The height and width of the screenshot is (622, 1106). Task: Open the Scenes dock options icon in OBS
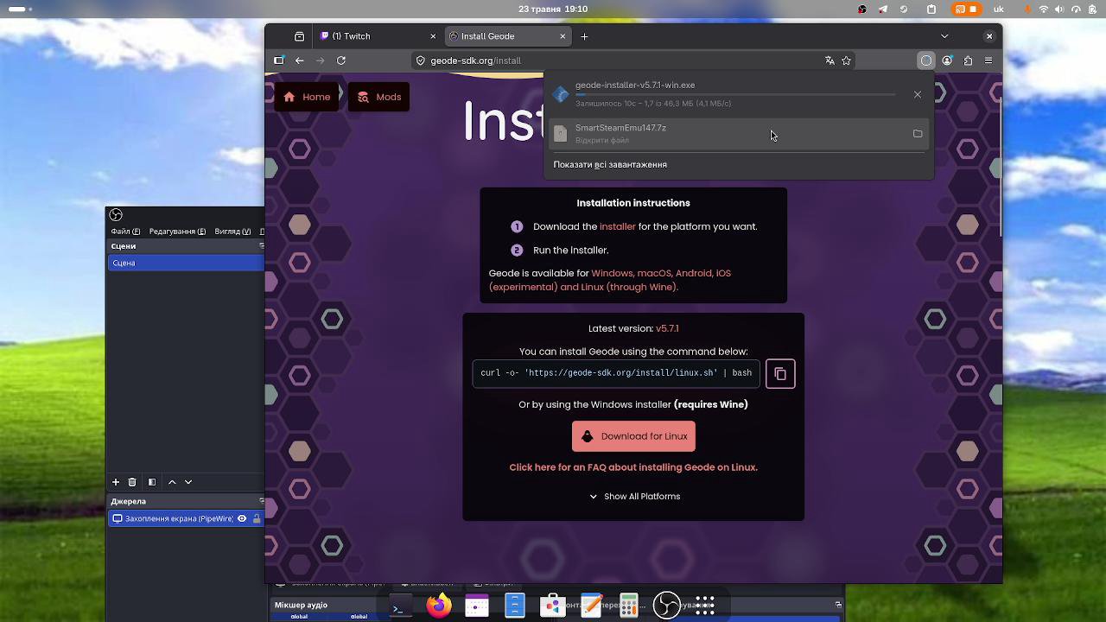pyautogui.click(x=262, y=246)
